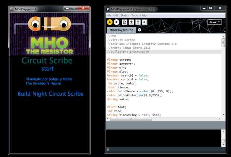Save the sketch using the down-arrow icon
Viewport: 231px width, 157px height.
coord(138,22)
